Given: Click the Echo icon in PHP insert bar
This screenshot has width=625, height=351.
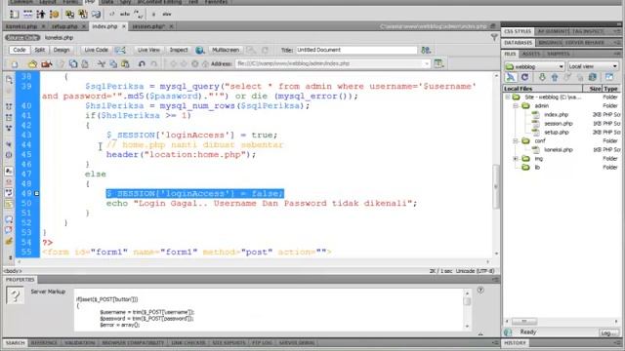Looking at the screenshot, I should click(125, 14).
